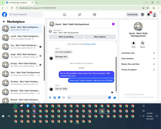
Task: View site information icon in address bar
Action: 17,8
